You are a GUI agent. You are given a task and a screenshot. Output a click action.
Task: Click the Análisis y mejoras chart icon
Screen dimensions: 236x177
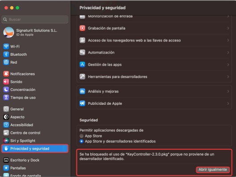(x=82, y=91)
